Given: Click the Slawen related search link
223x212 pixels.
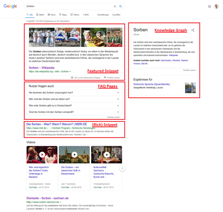Looking at the screenshot, I should pos(184,61).
